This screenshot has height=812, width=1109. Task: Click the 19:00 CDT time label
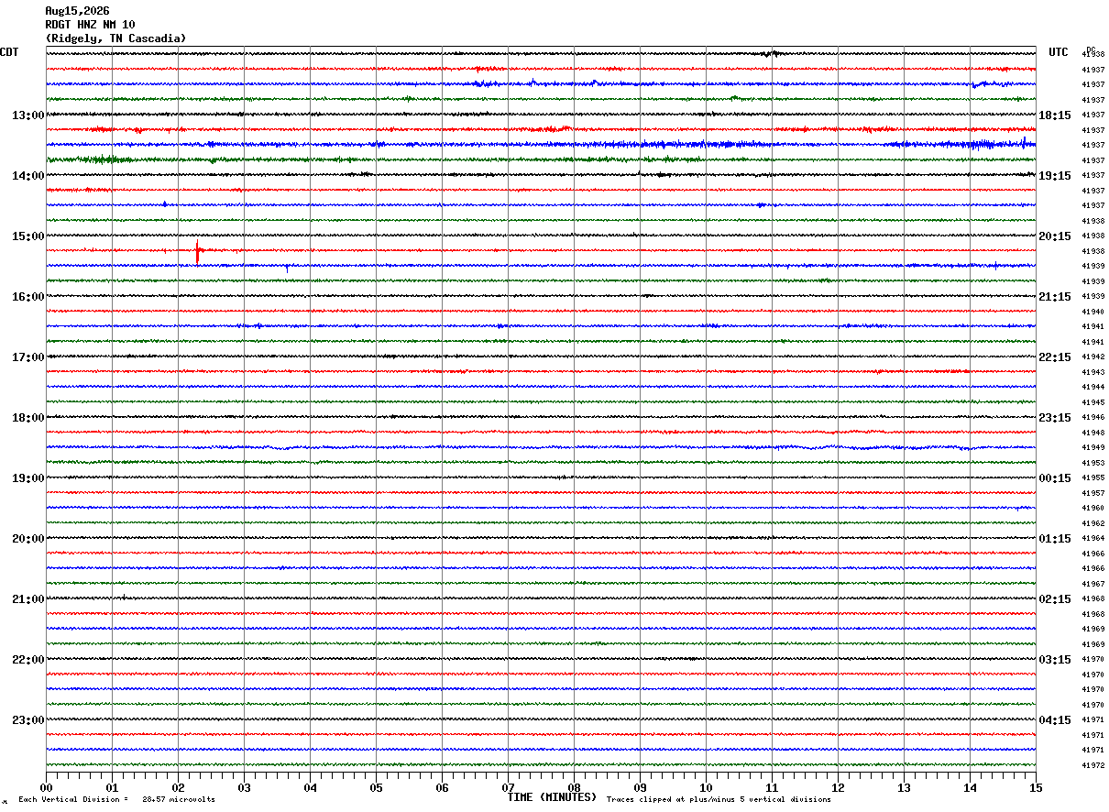pos(28,478)
